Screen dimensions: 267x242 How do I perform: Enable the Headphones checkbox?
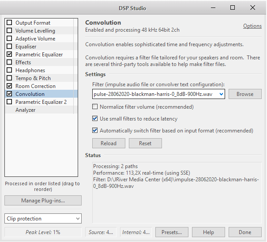coord(9,70)
